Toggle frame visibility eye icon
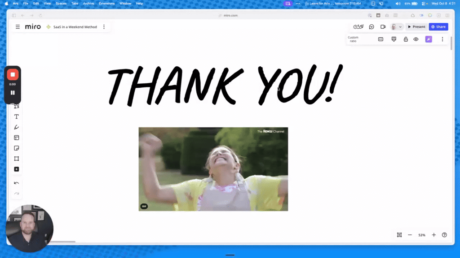460x258 pixels. click(x=416, y=39)
